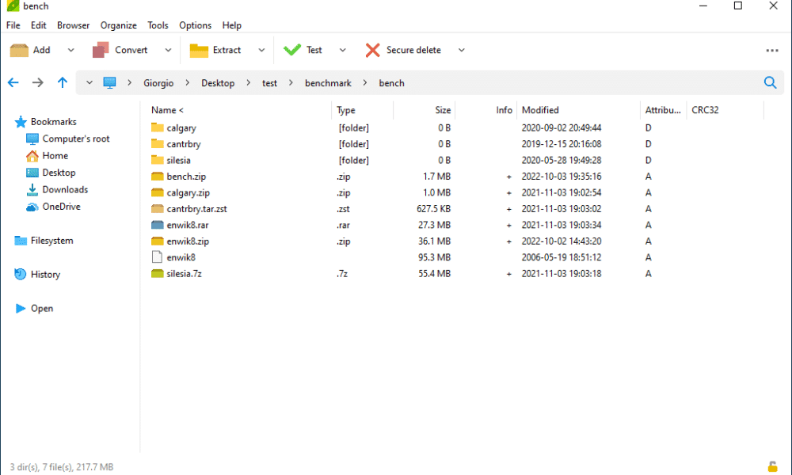Go back with the left arrow
The image size is (792, 475).
13,83
